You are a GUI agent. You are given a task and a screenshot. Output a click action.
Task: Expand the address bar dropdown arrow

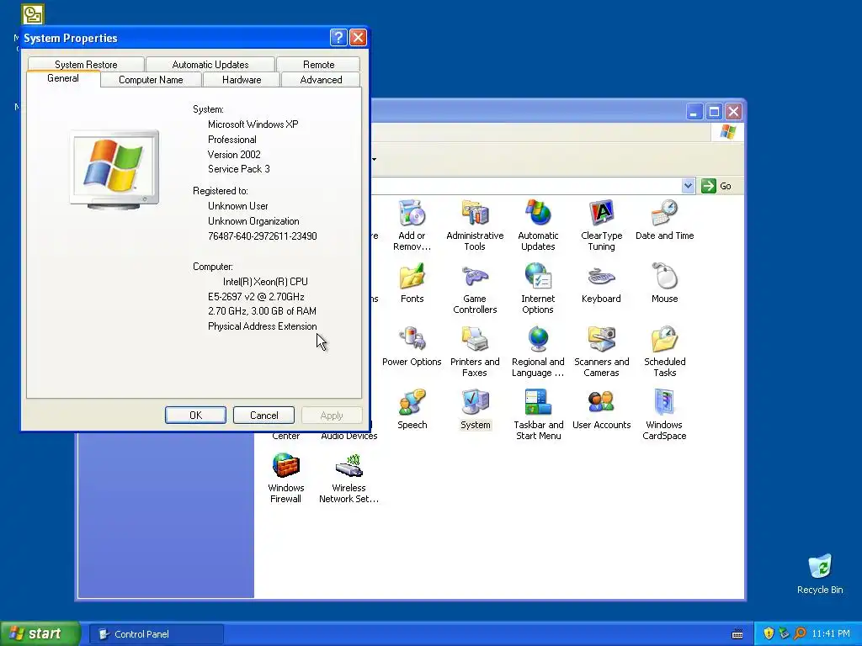[688, 186]
